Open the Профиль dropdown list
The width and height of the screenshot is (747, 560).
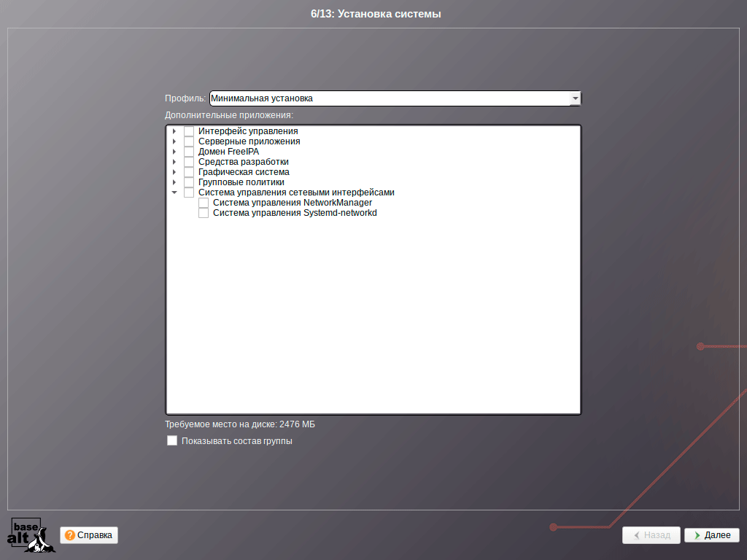point(575,98)
